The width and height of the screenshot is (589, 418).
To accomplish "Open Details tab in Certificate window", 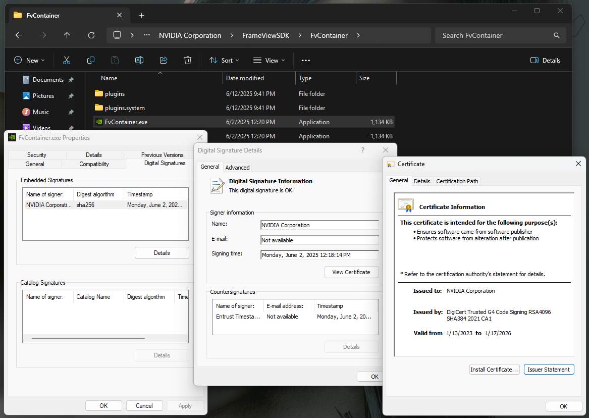I will pyautogui.click(x=422, y=181).
